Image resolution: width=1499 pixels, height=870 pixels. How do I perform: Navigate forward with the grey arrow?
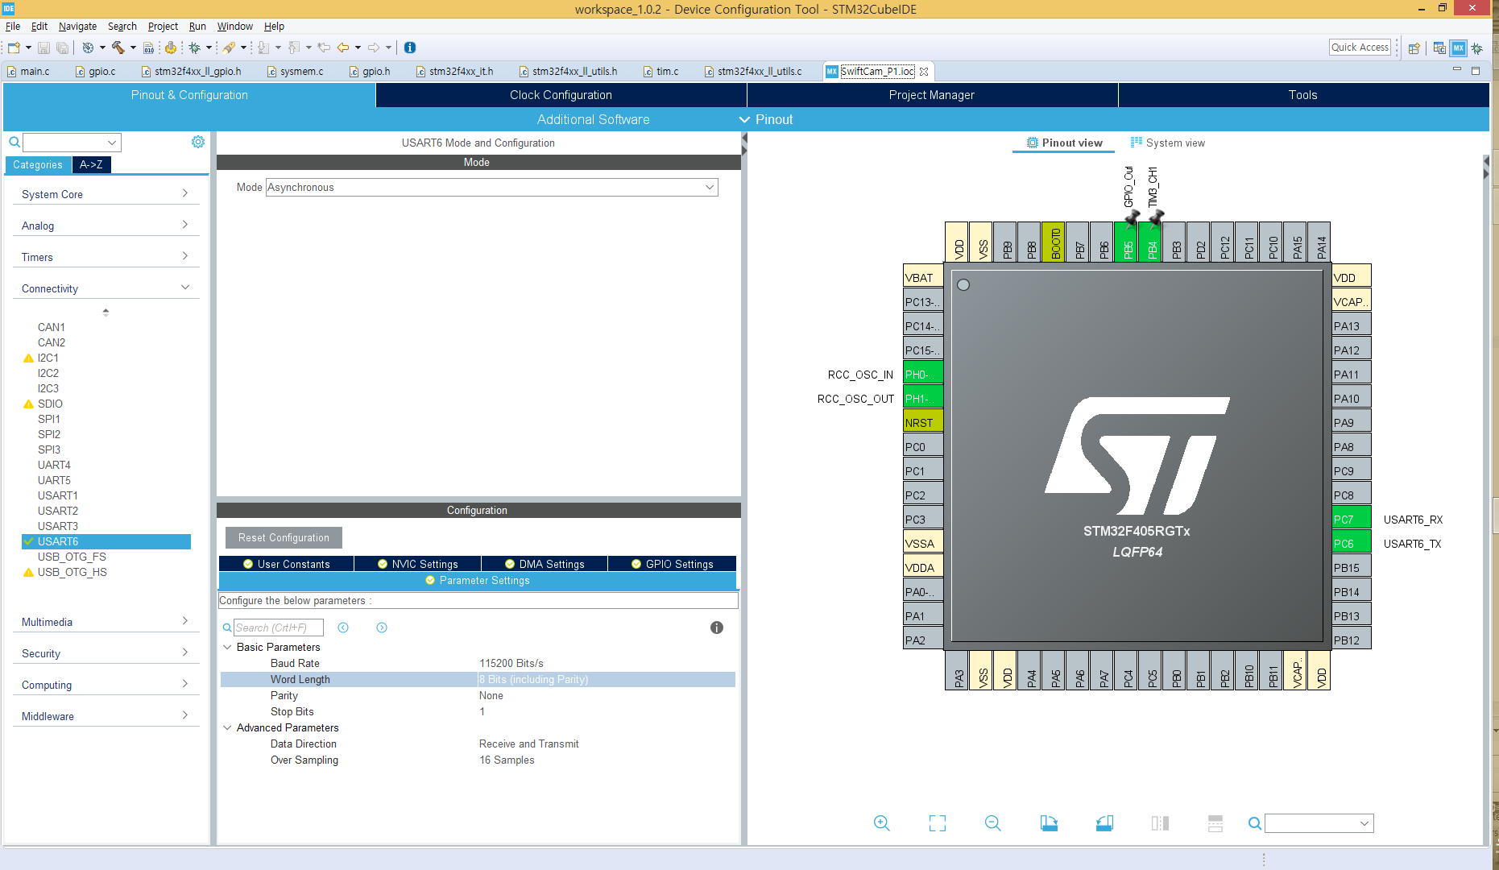coord(373,48)
